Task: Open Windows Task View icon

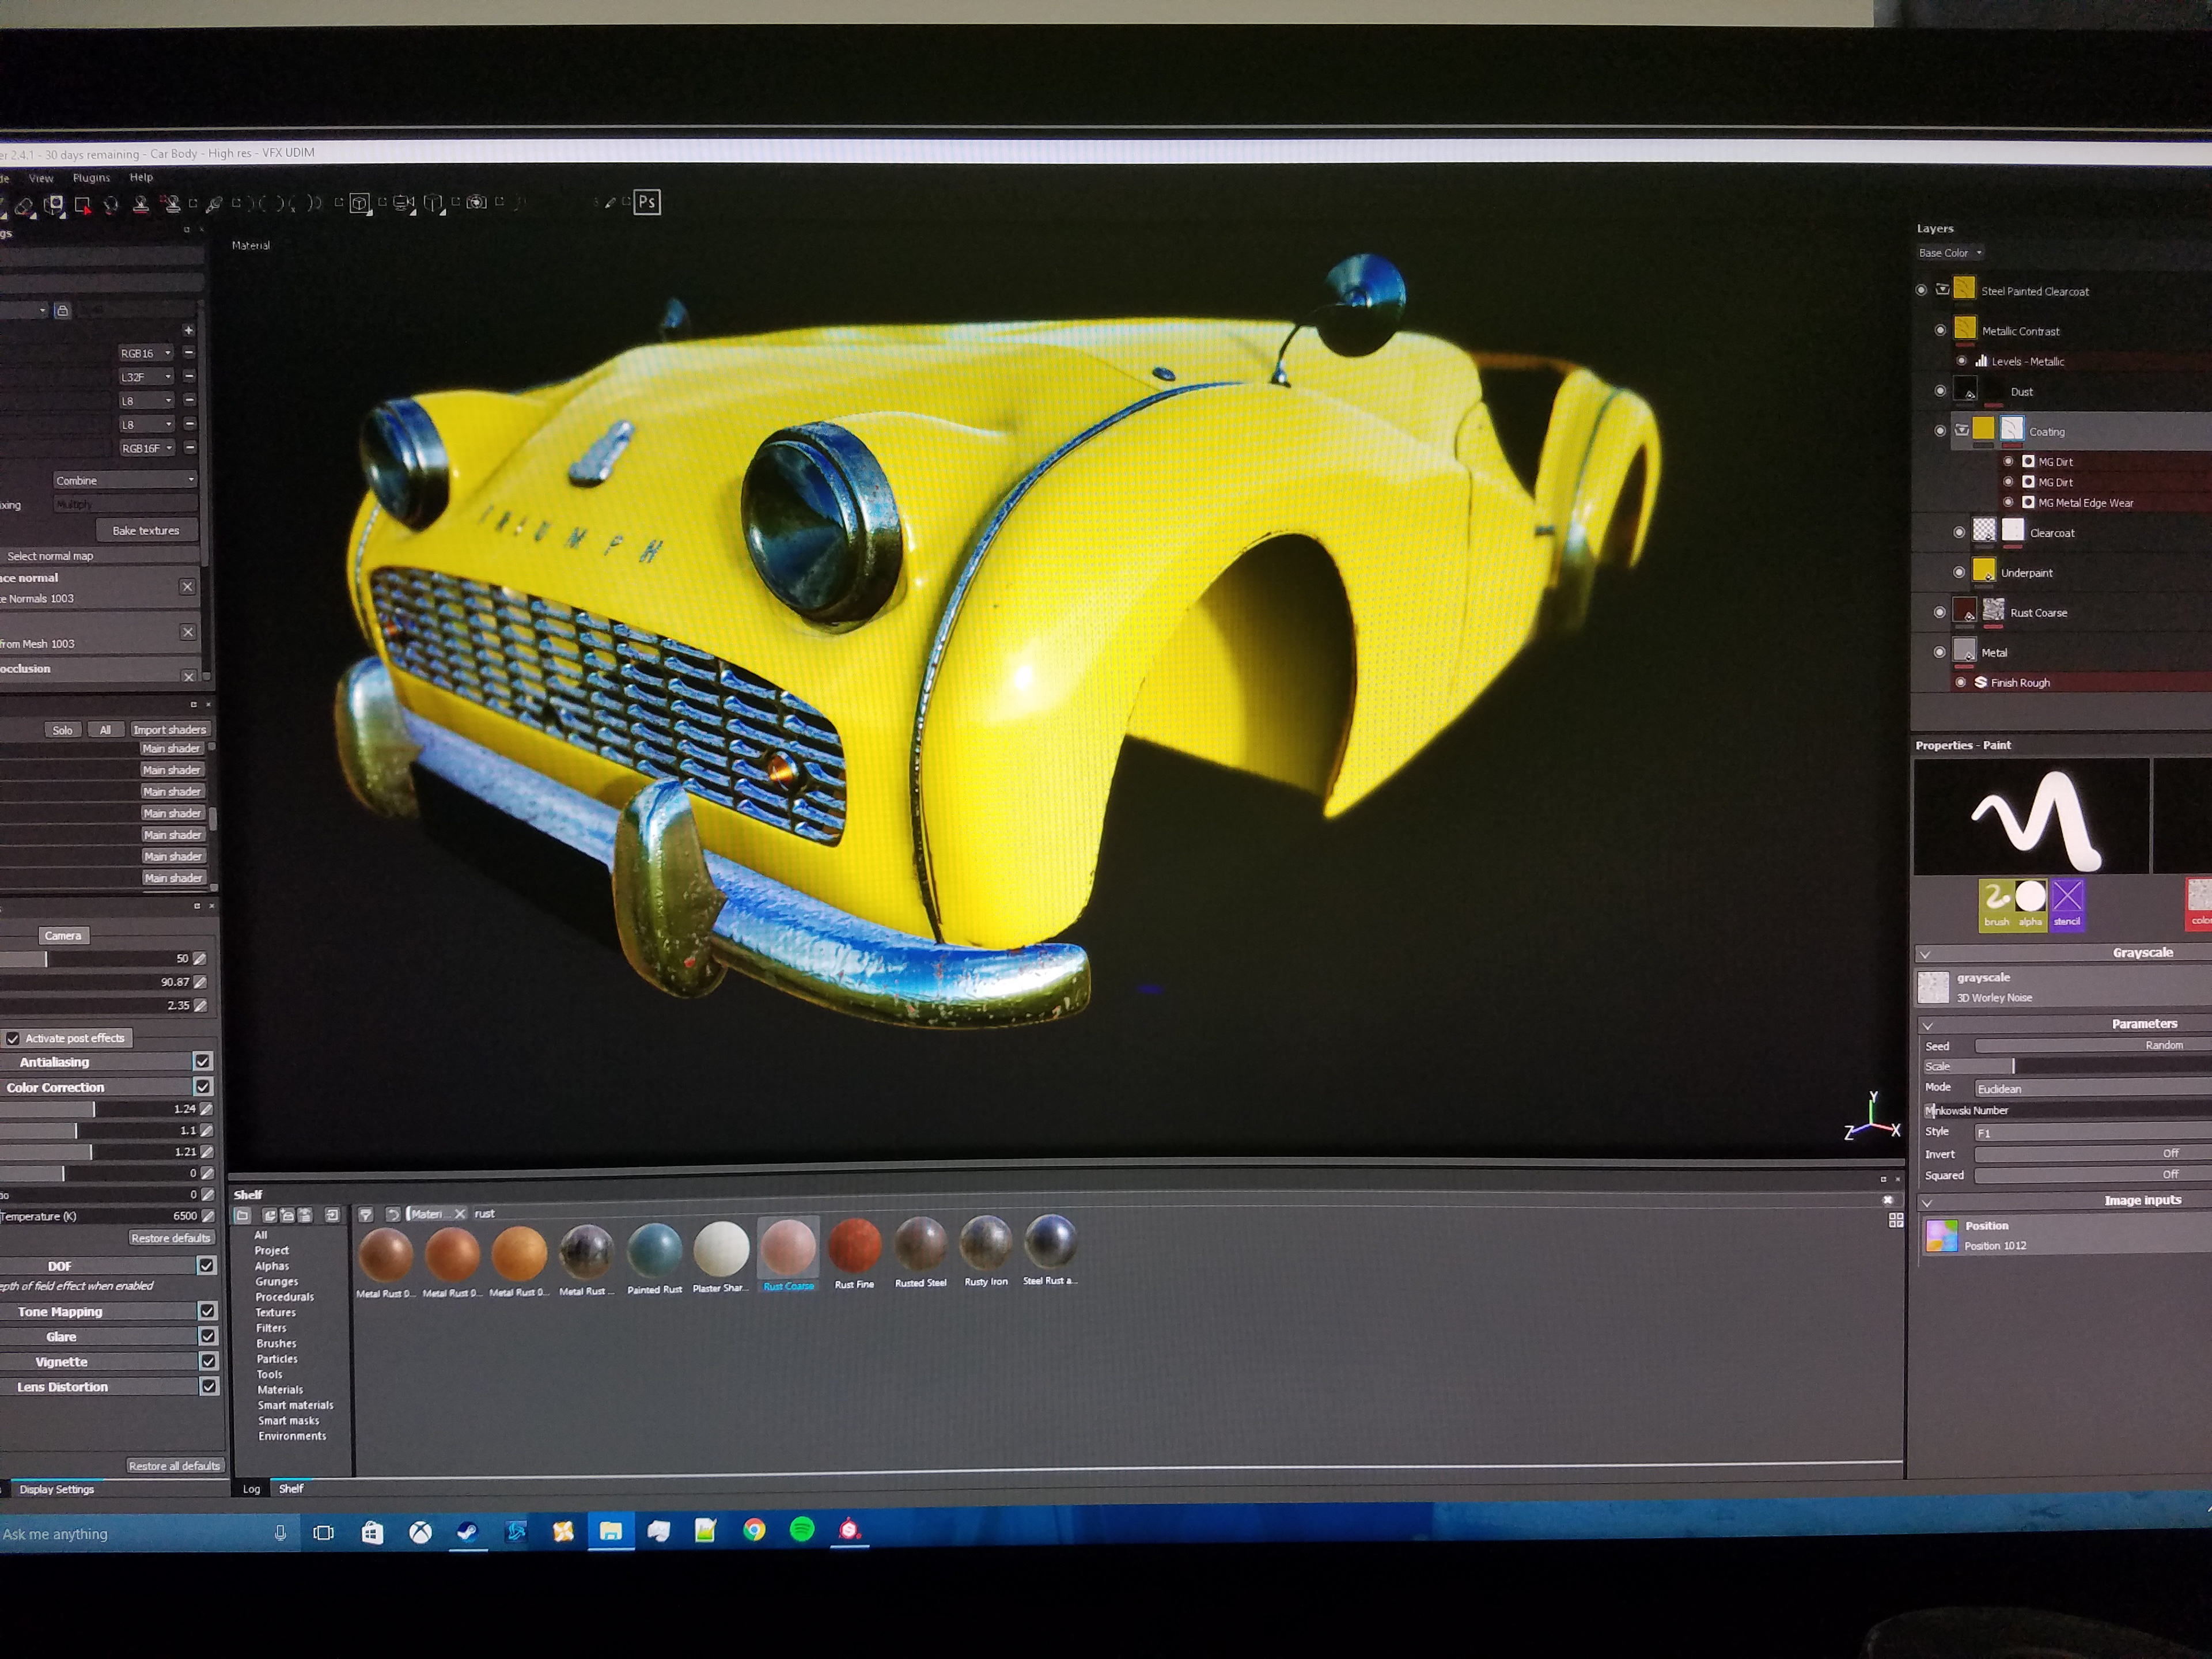Action: pyautogui.click(x=323, y=1532)
